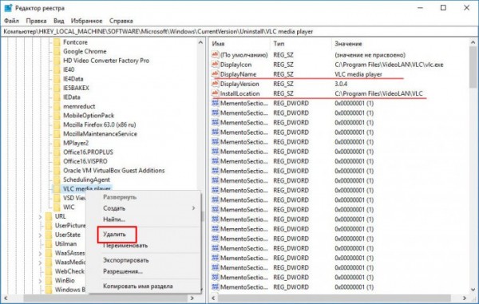Select the Google Chrome folder icon
479x304 pixels.
pyautogui.click(x=57, y=51)
